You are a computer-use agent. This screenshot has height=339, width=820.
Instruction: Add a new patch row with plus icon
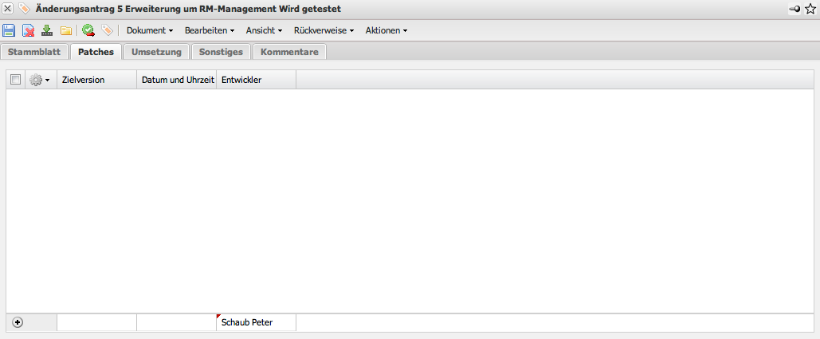pyautogui.click(x=18, y=322)
